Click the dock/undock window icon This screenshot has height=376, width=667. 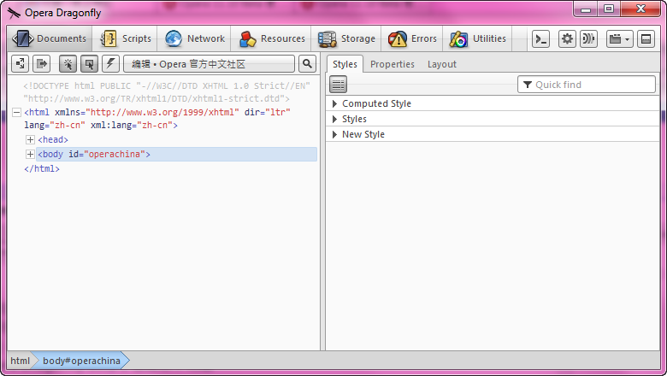(x=646, y=39)
